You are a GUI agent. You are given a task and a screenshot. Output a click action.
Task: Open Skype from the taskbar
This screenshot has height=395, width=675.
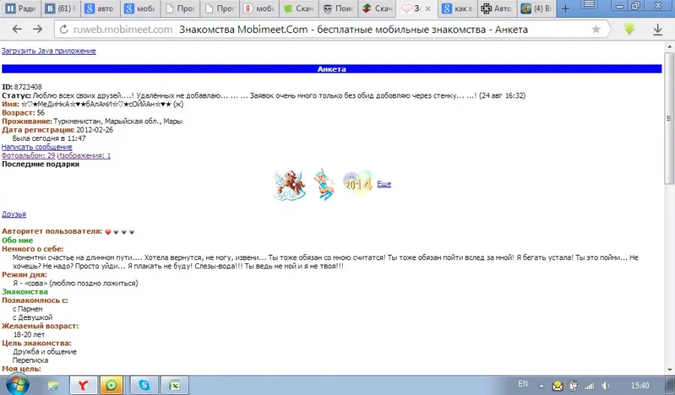[144, 385]
